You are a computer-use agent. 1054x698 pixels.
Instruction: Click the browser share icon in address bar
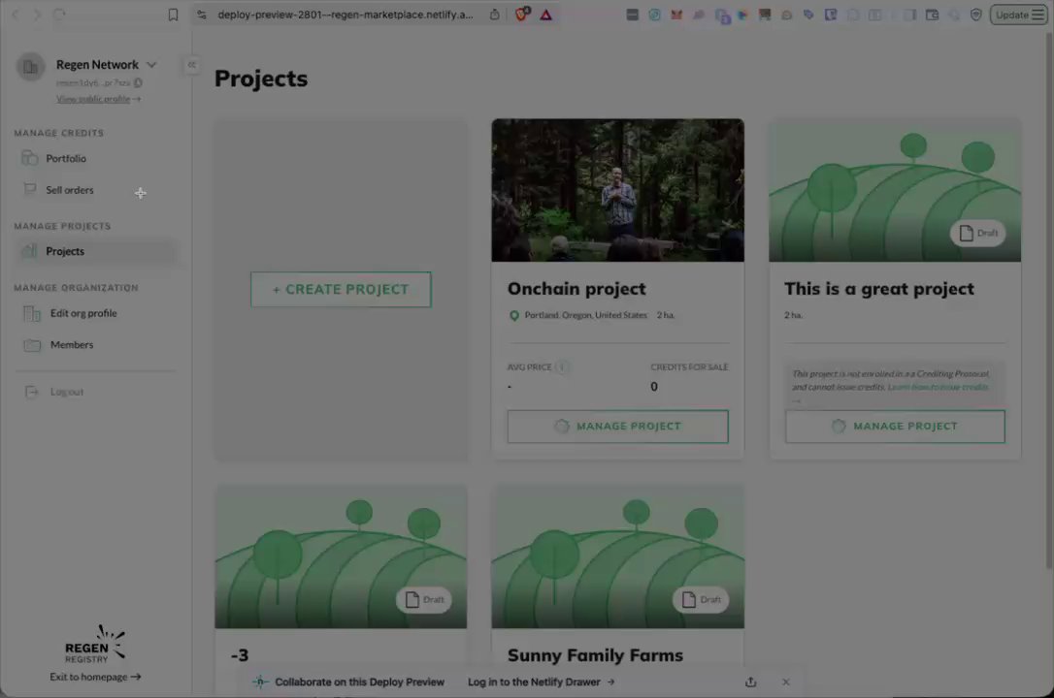(x=494, y=15)
